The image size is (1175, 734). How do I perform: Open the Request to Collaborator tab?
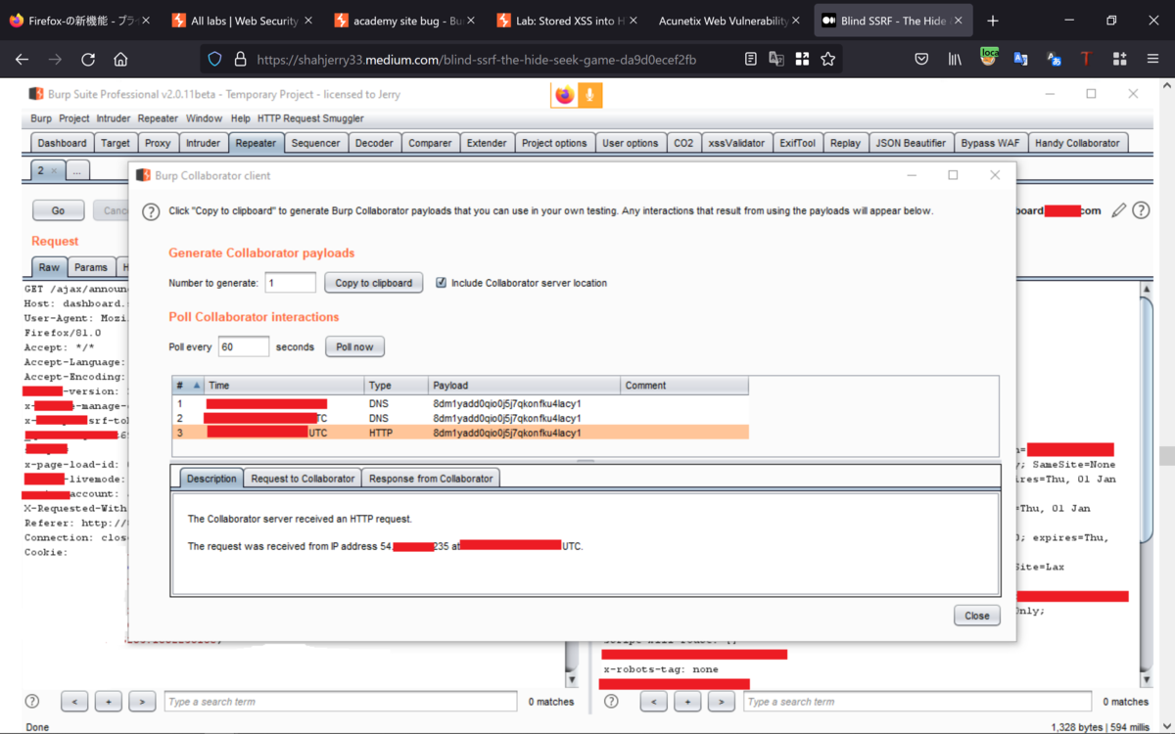coord(303,479)
